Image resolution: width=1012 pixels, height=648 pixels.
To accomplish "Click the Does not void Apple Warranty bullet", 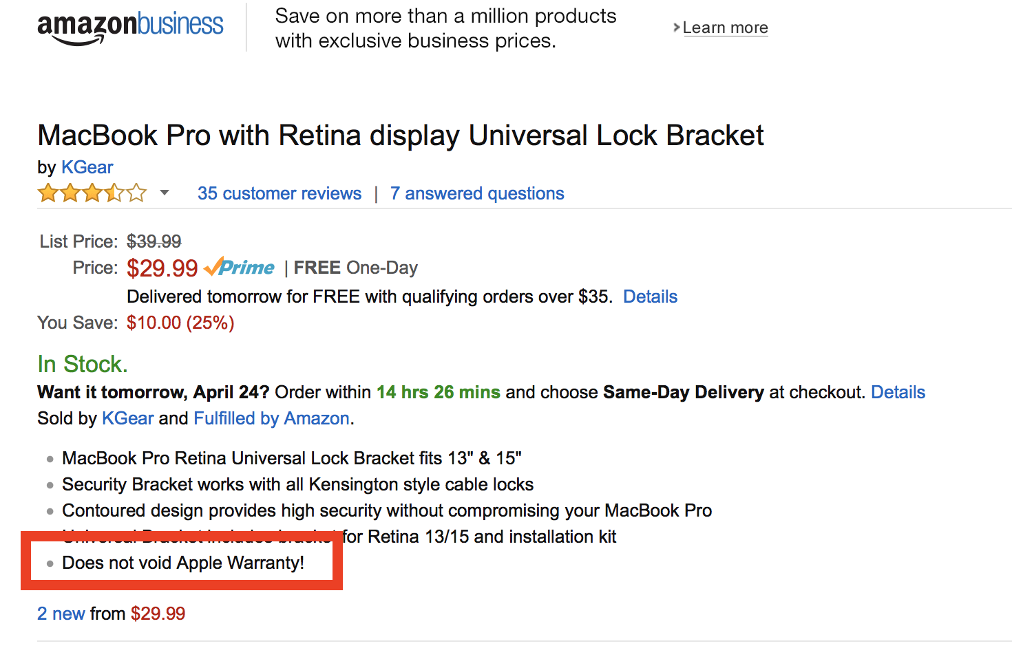I will [x=183, y=563].
